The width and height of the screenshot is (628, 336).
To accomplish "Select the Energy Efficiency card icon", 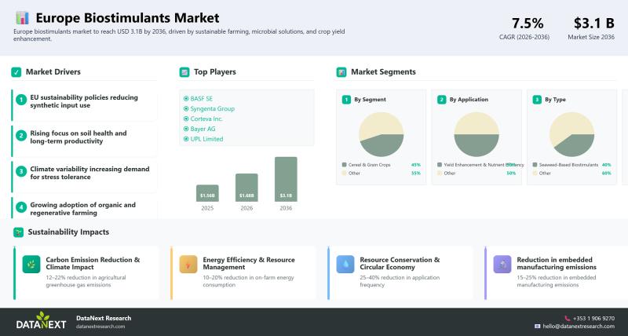I will (188, 265).
